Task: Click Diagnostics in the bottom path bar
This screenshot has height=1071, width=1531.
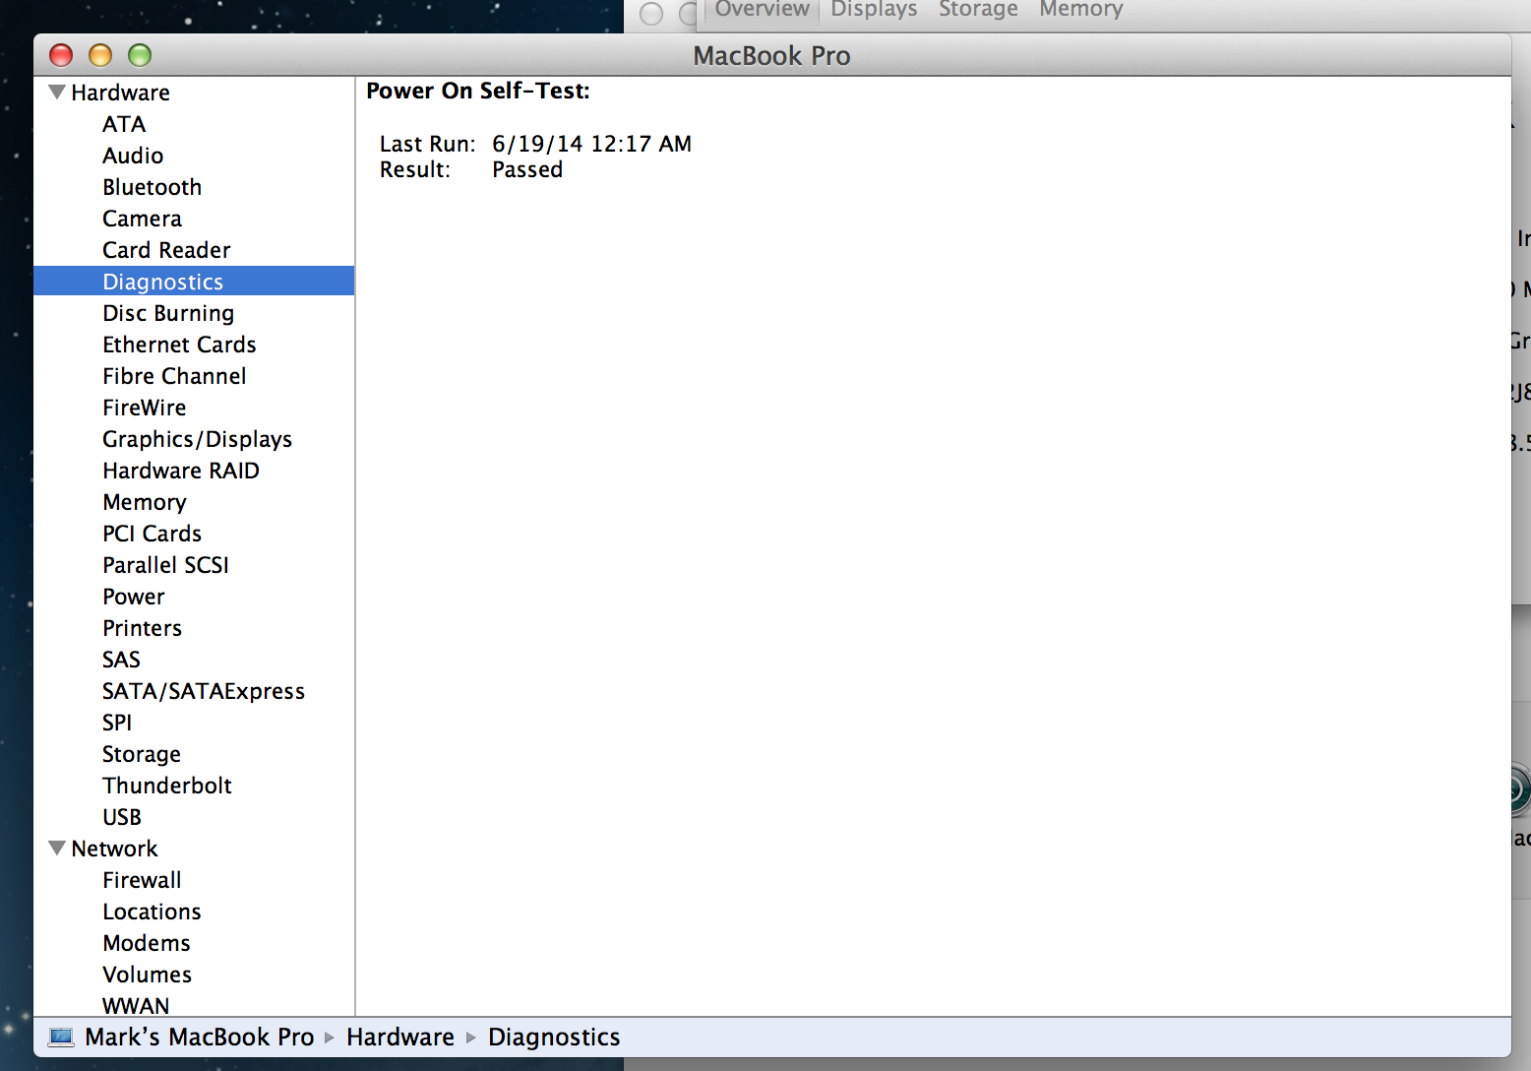Action: coord(553,1038)
